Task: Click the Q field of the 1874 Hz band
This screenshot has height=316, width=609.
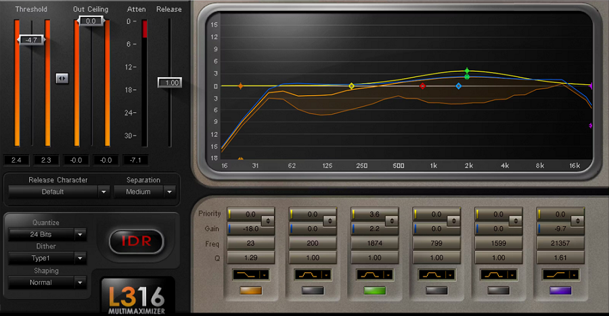Action: 374,257
